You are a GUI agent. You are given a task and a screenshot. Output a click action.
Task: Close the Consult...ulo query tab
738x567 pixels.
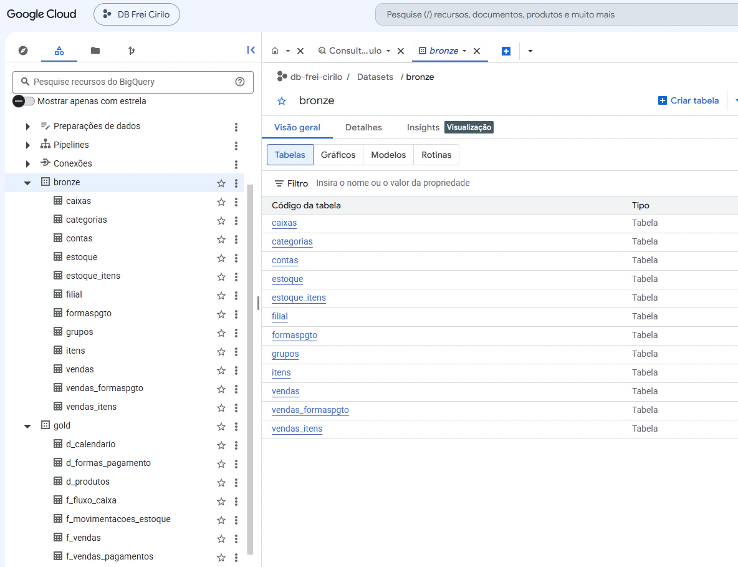click(x=401, y=51)
